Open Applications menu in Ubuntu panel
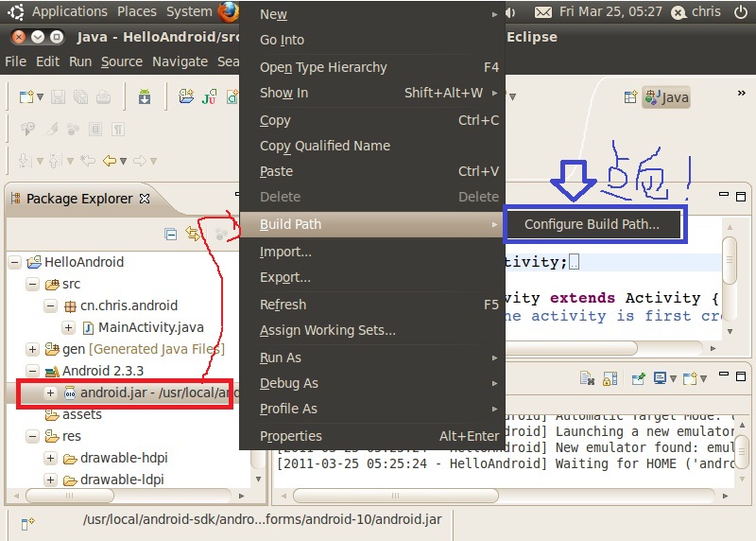 tap(69, 11)
